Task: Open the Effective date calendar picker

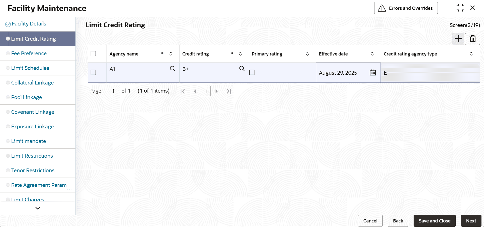Action: click(x=373, y=73)
